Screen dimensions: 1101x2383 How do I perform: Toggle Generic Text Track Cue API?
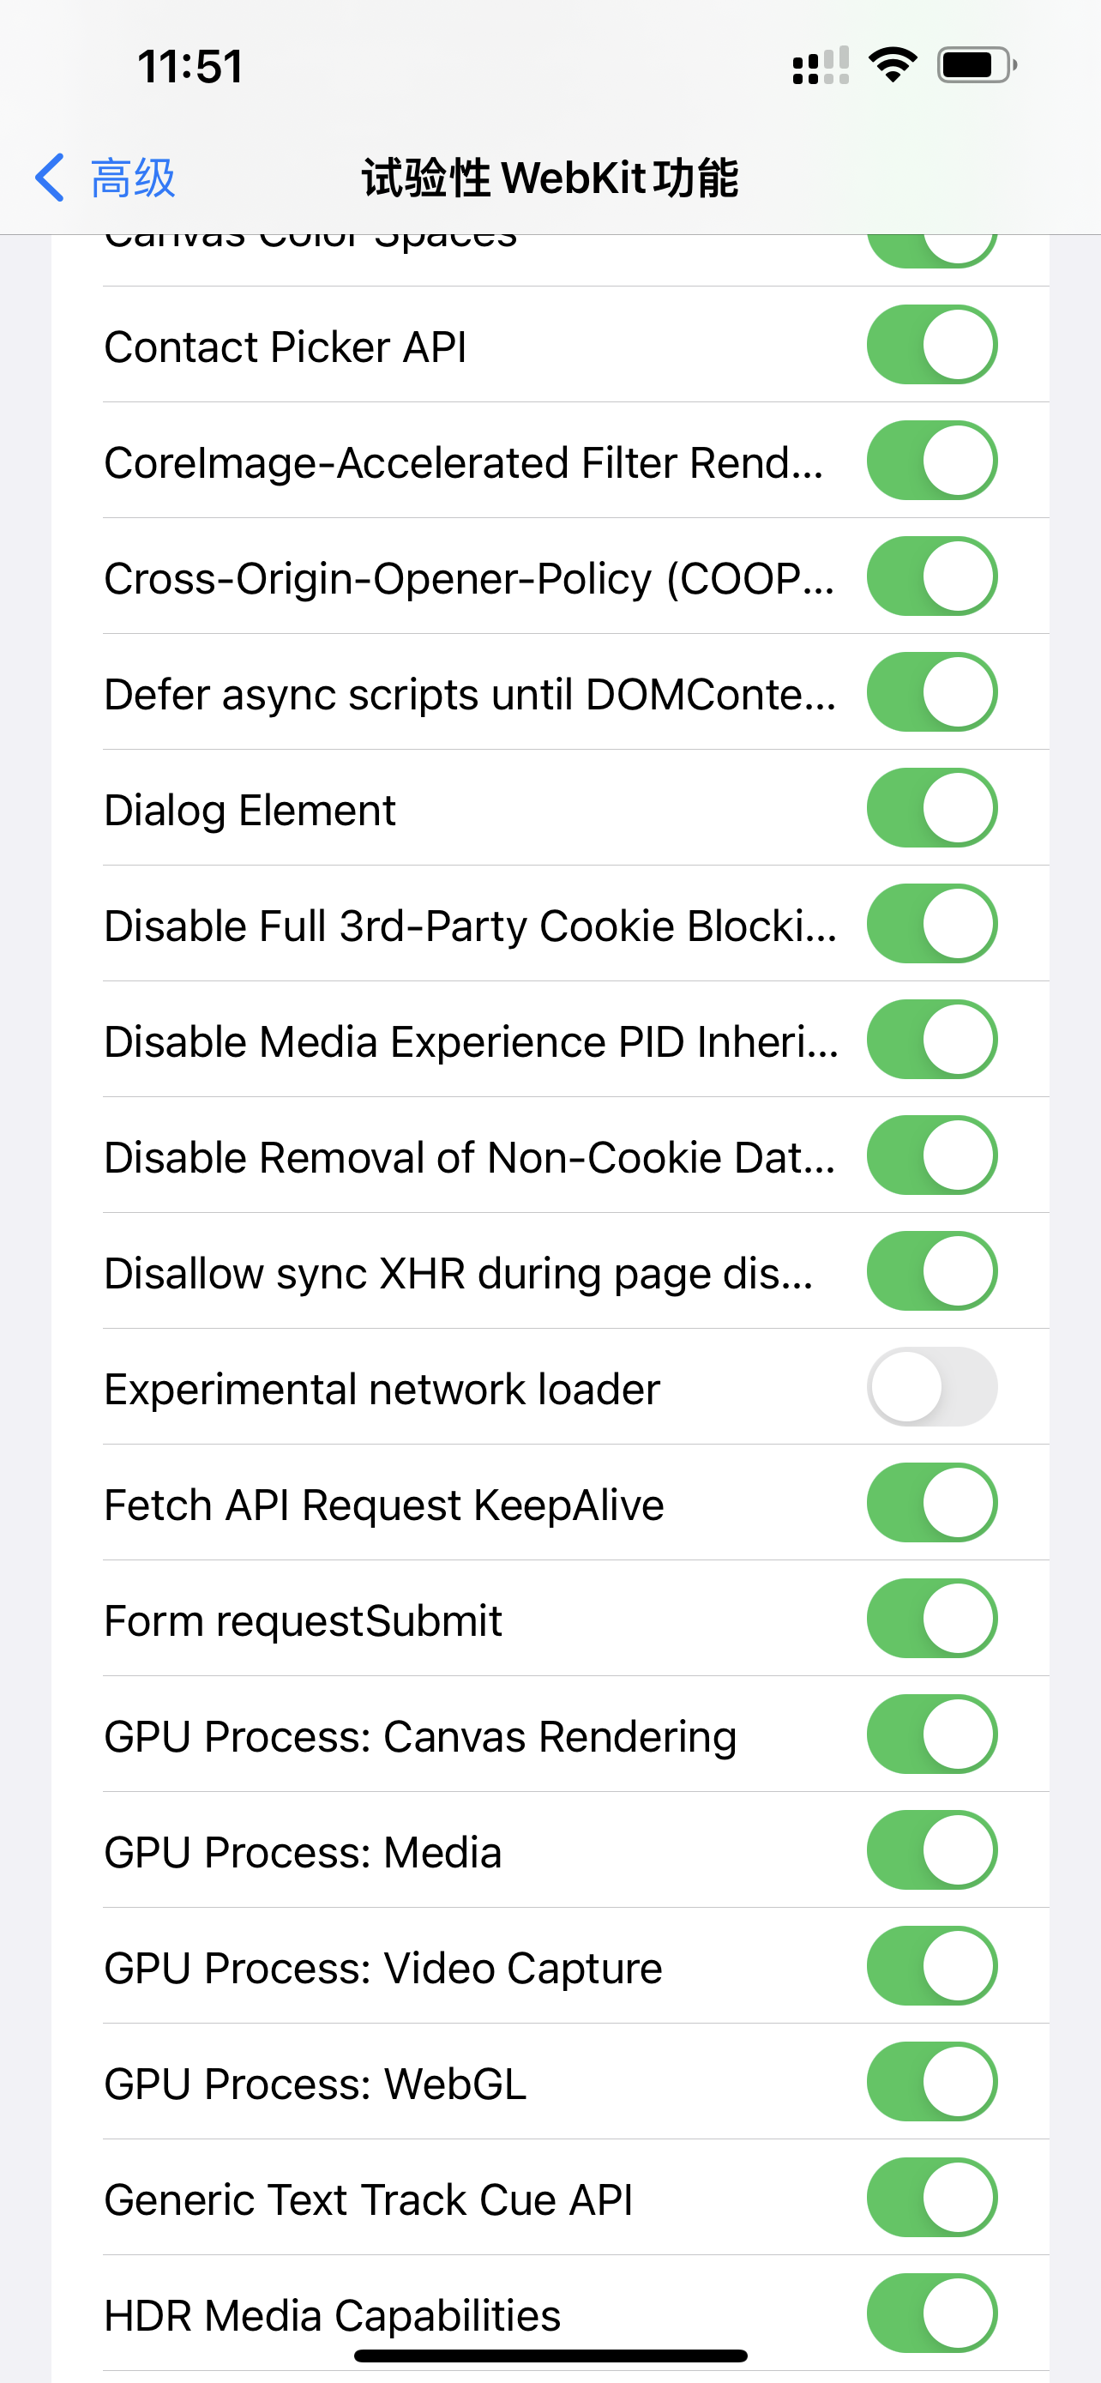point(932,2197)
